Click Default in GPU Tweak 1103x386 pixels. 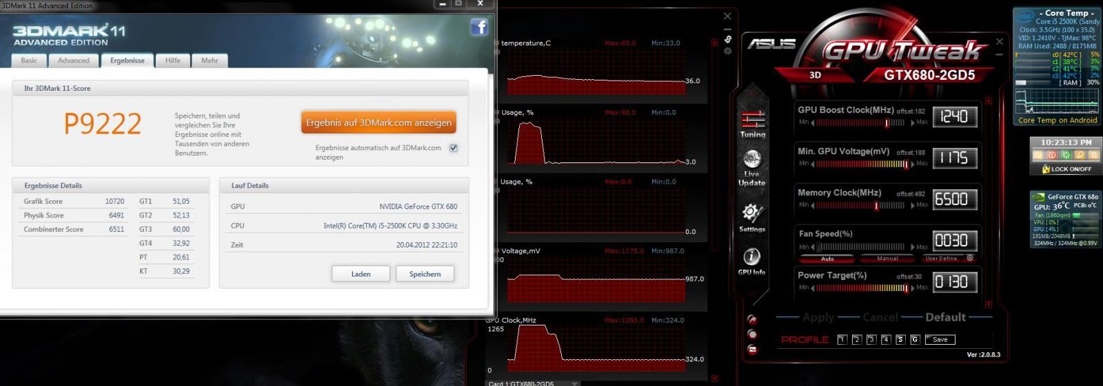(x=945, y=317)
